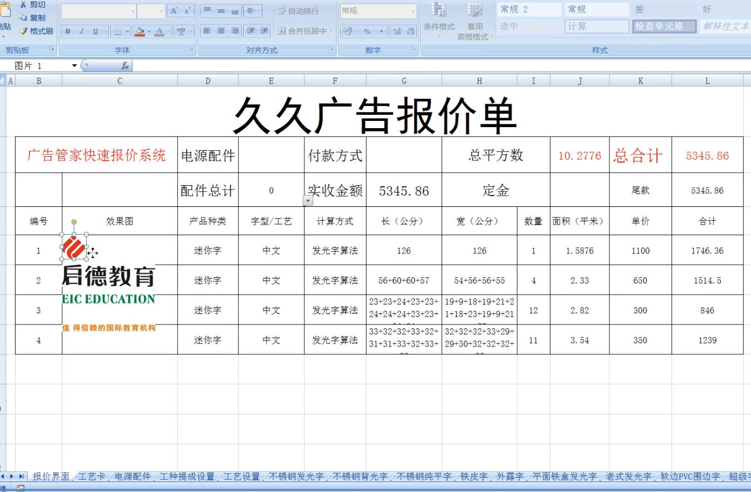Click the Cut (剪切) button
The image size is (751, 492).
click(32, 5)
